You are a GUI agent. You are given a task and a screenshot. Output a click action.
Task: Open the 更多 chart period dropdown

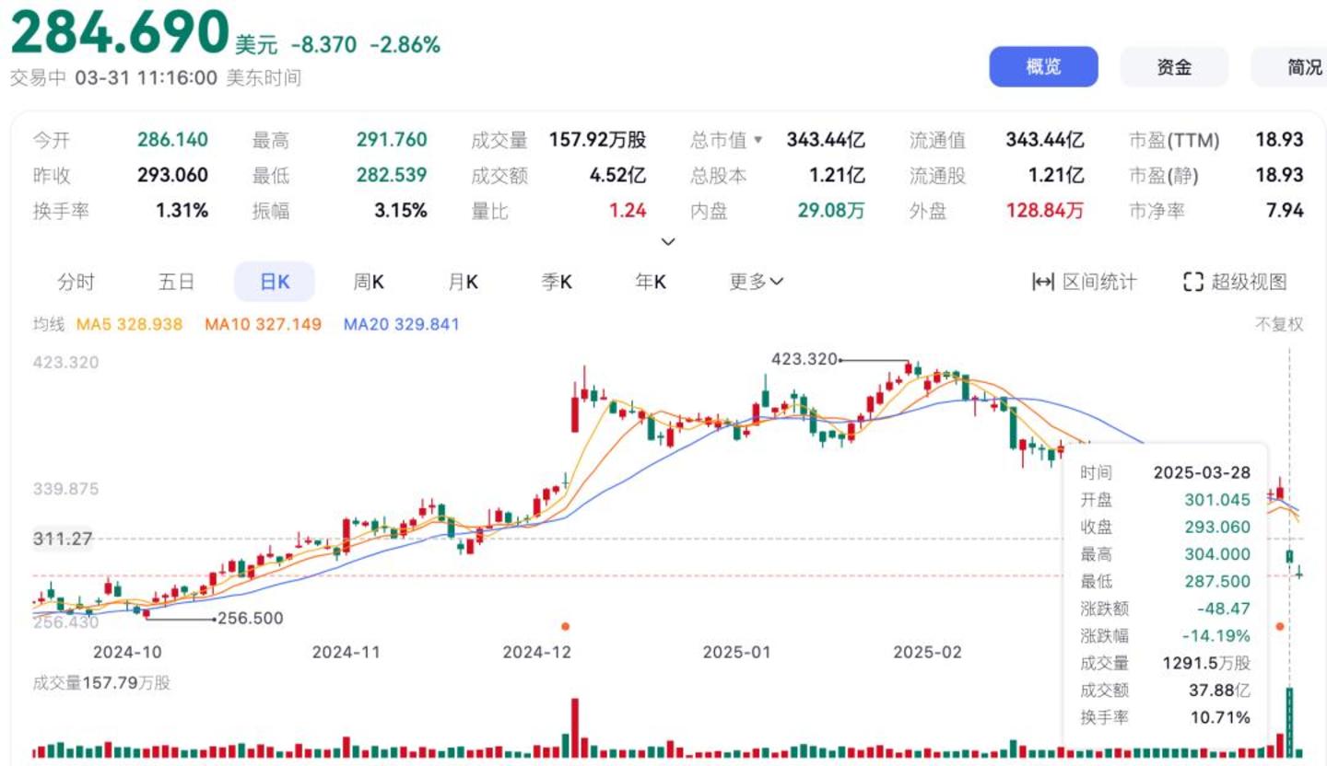[756, 282]
